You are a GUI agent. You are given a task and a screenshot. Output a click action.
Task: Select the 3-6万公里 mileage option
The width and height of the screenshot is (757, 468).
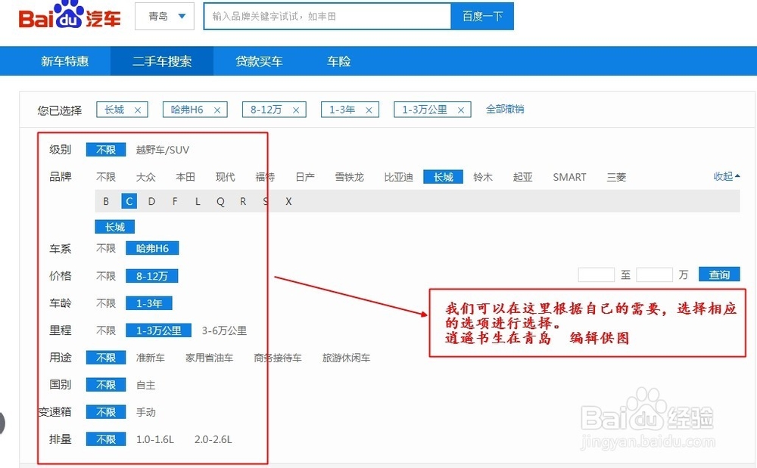click(224, 330)
